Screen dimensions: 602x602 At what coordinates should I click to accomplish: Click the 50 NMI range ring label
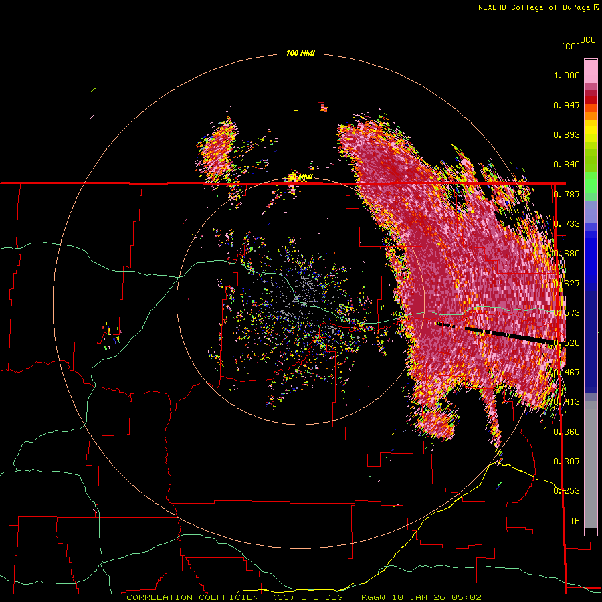click(x=300, y=177)
